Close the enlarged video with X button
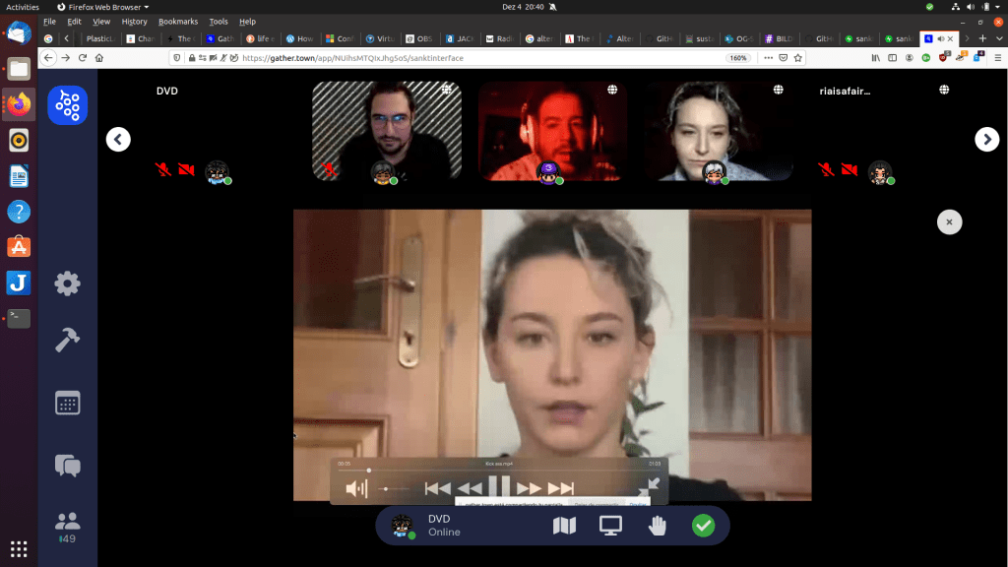This screenshot has width=1008, height=567. tap(949, 222)
